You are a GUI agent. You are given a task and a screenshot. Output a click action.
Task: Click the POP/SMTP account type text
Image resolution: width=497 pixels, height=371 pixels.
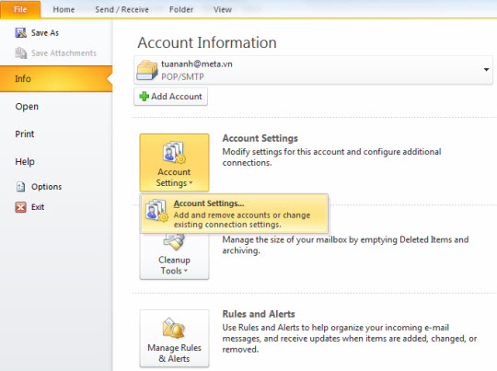tap(182, 76)
